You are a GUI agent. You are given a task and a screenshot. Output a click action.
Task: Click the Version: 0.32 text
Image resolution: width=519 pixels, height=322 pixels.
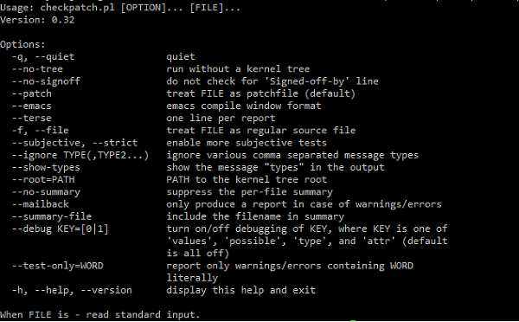coord(37,20)
